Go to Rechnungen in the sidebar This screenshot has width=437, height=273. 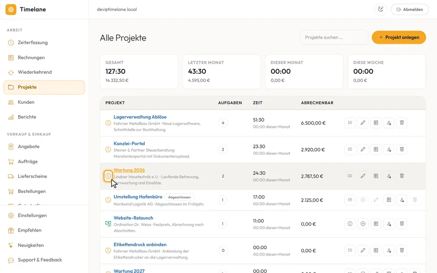pos(44,58)
